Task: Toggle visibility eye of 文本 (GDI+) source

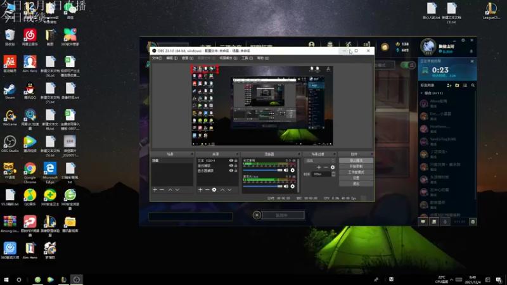Action: point(231,161)
